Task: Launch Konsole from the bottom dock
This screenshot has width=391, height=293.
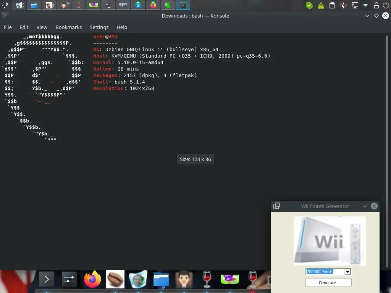Action: coord(46,279)
